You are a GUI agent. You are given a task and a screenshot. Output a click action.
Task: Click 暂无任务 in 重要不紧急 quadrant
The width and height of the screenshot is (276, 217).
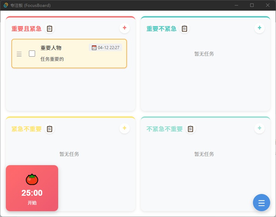pyautogui.click(x=204, y=54)
